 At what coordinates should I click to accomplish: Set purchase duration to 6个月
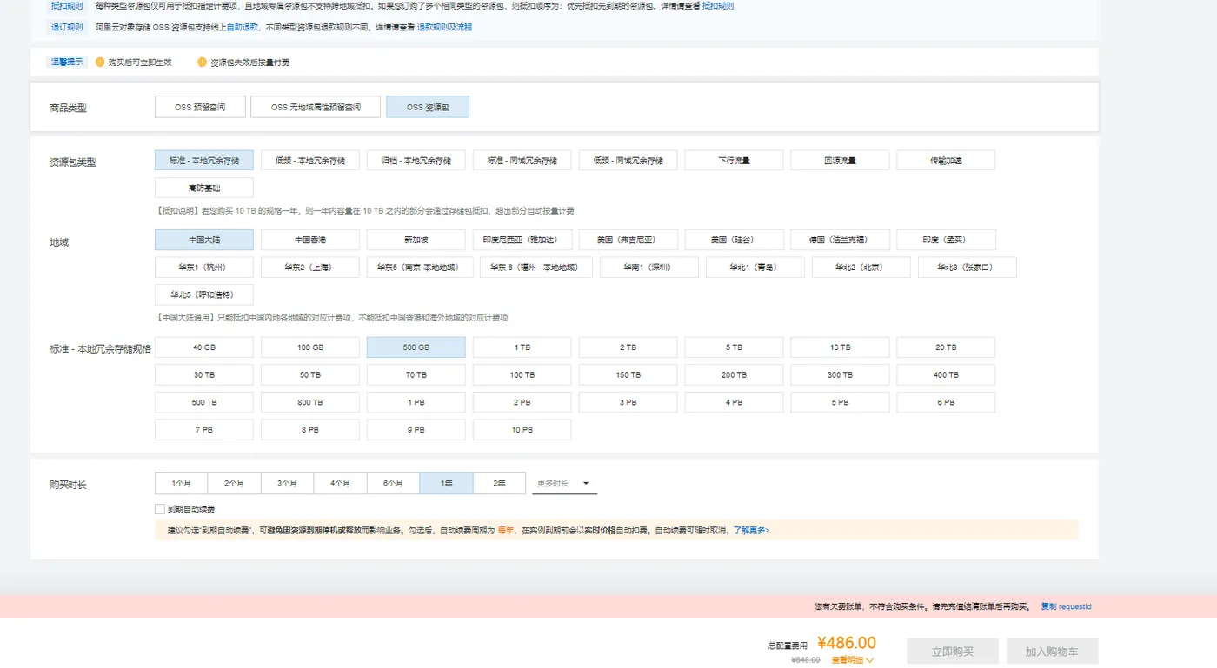[393, 483]
